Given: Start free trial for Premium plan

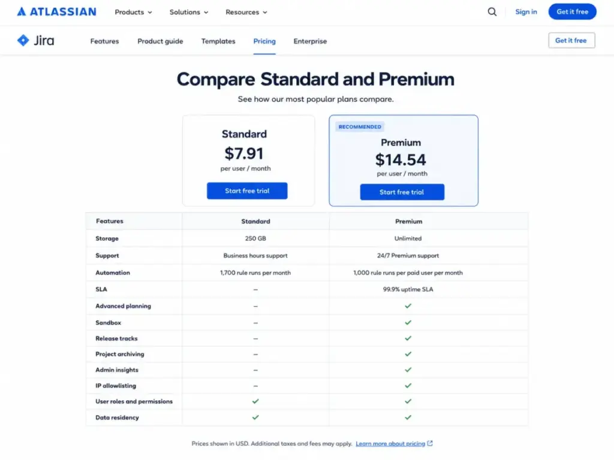Looking at the screenshot, I should [402, 192].
